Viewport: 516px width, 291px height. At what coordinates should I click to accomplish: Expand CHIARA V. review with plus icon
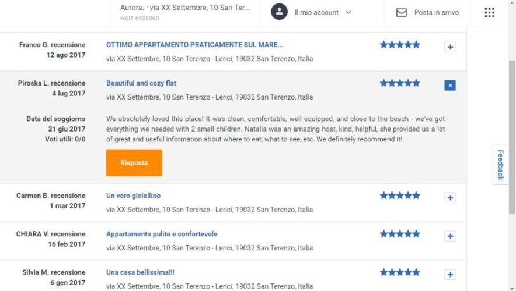(450, 236)
